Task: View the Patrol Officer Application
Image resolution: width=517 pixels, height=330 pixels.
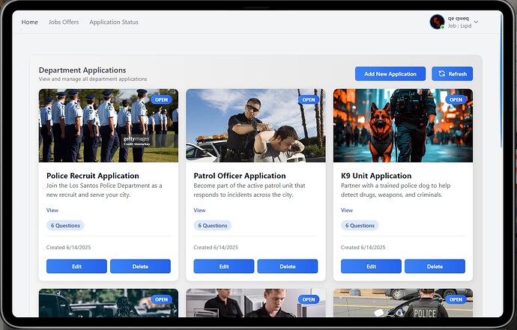Action: click(199, 210)
